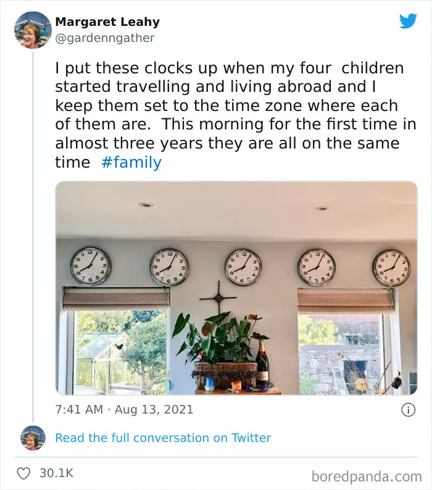Open the #family hashtag
The height and width of the screenshot is (490, 432).
[131, 162]
